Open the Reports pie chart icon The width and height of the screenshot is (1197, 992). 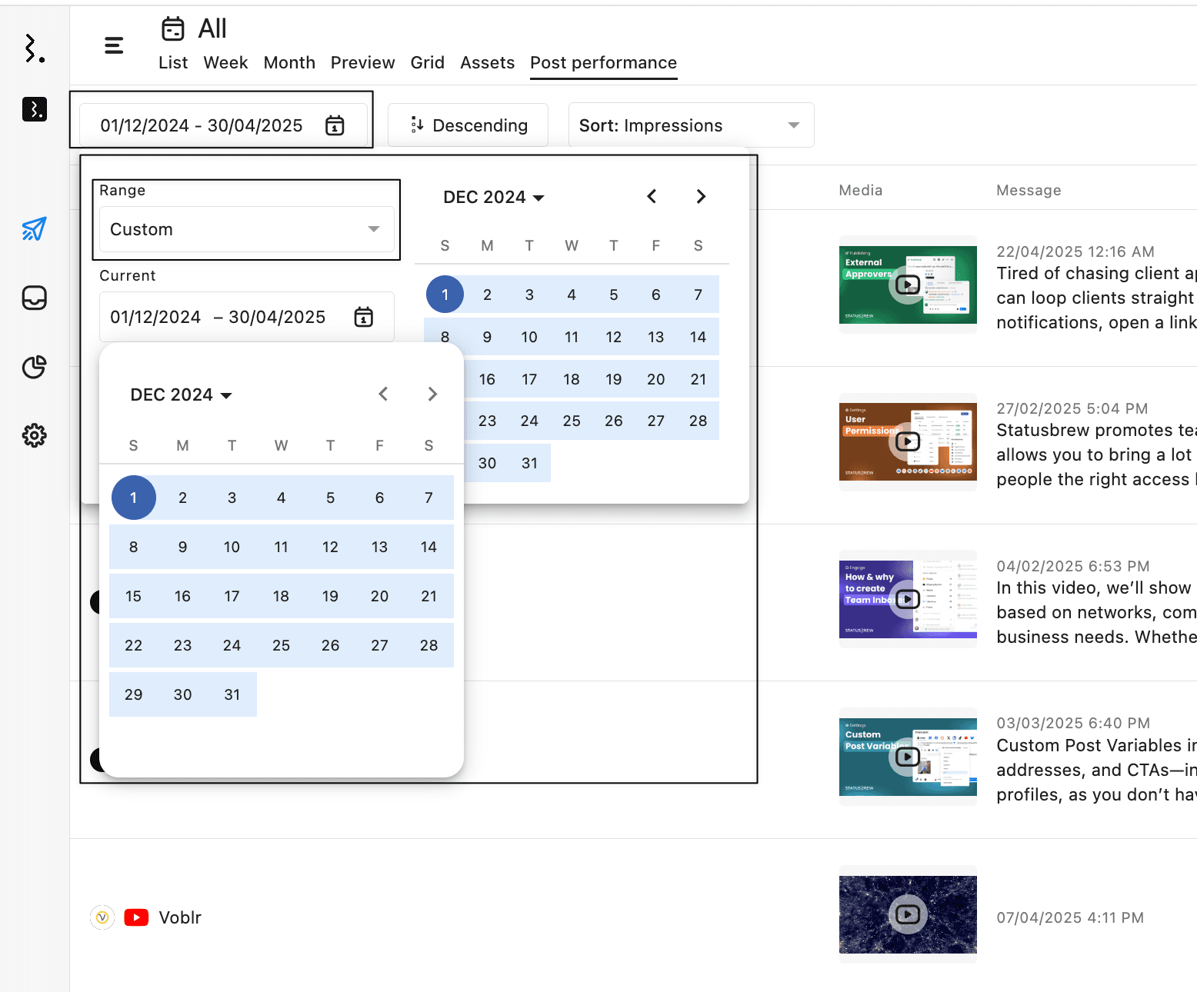35,367
